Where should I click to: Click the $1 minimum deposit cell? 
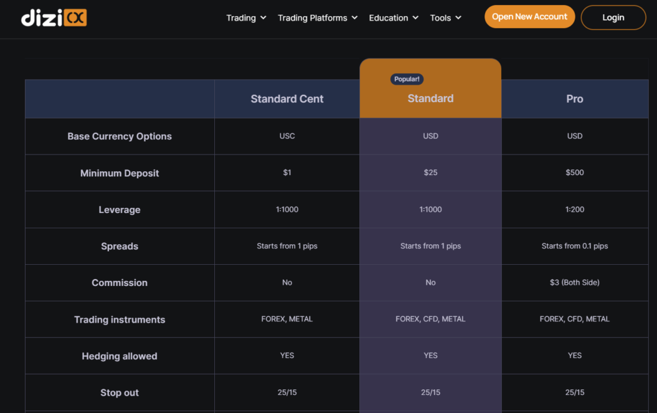[287, 173]
